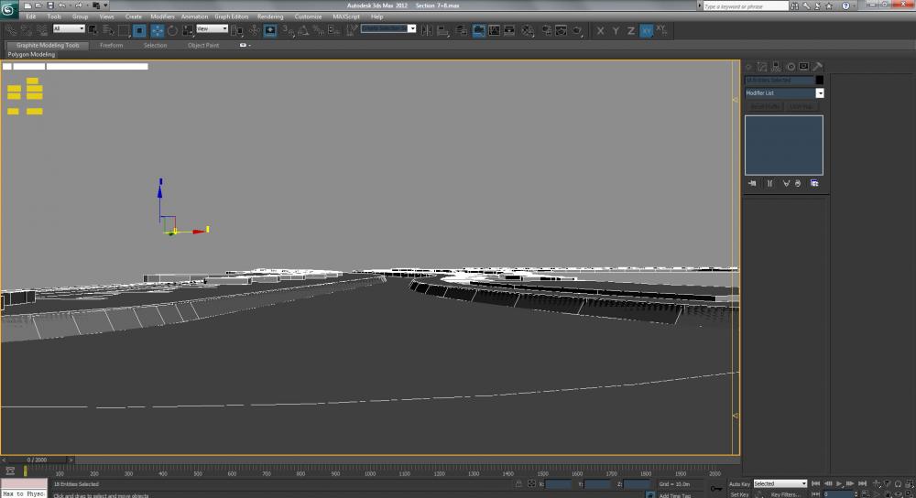Open the Motion command panel
916x498 pixels.
[x=790, y=67]
